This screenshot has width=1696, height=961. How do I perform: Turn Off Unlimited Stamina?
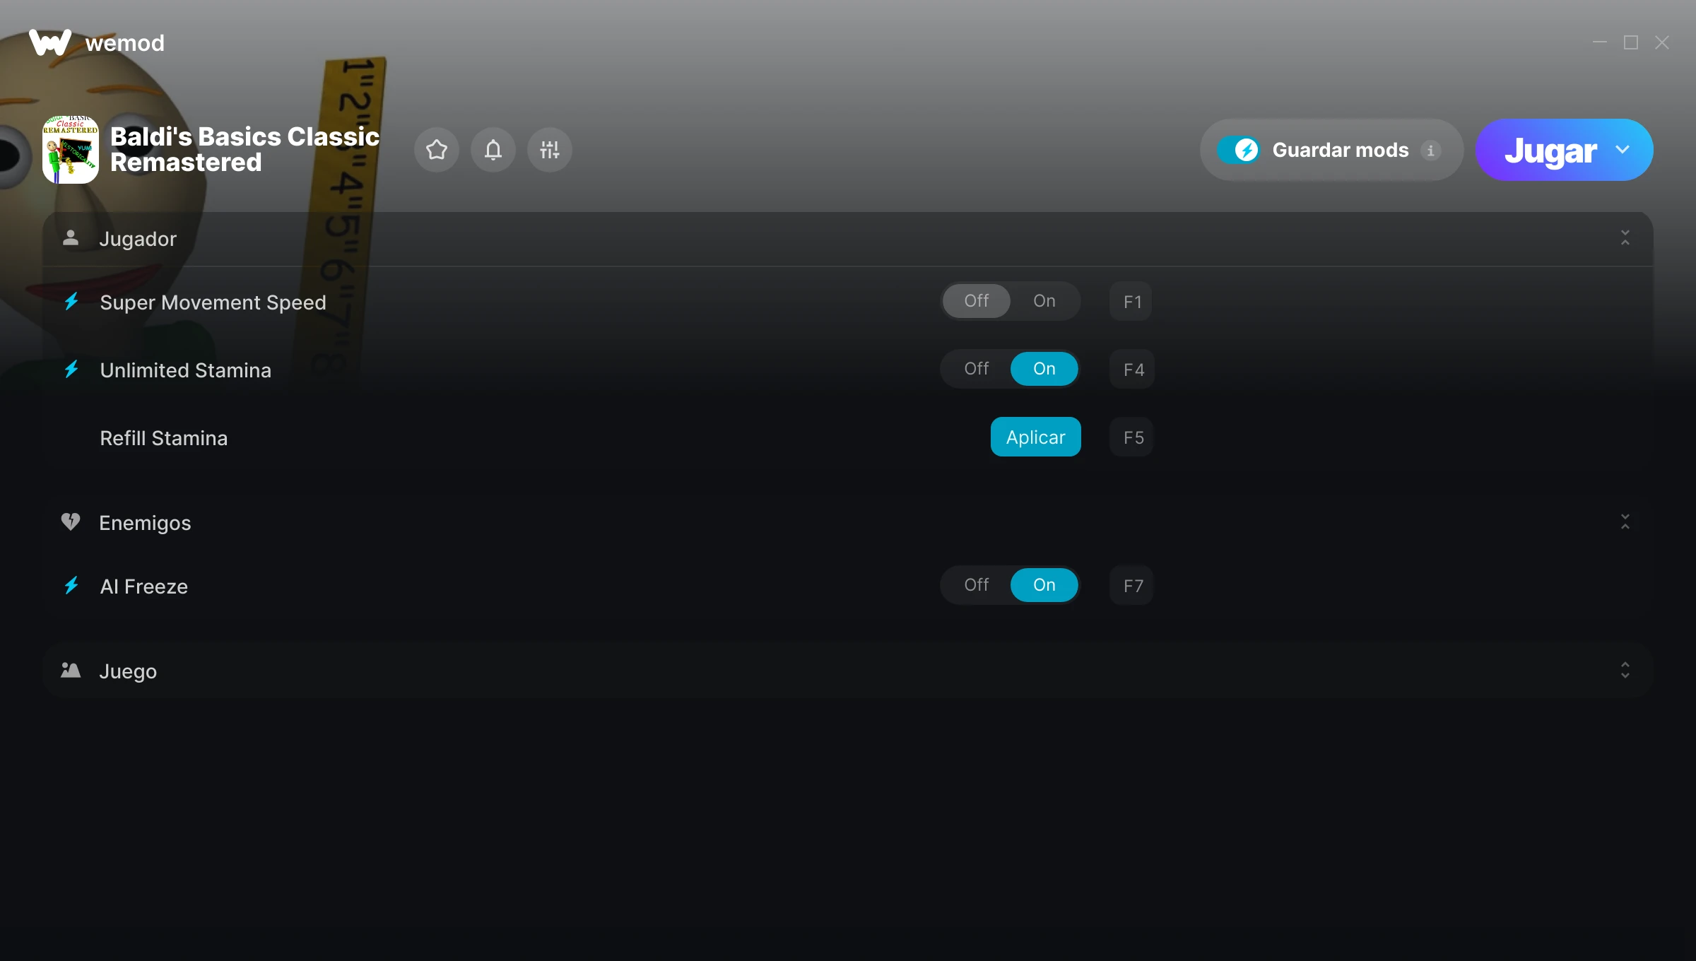tap(977, 369)
